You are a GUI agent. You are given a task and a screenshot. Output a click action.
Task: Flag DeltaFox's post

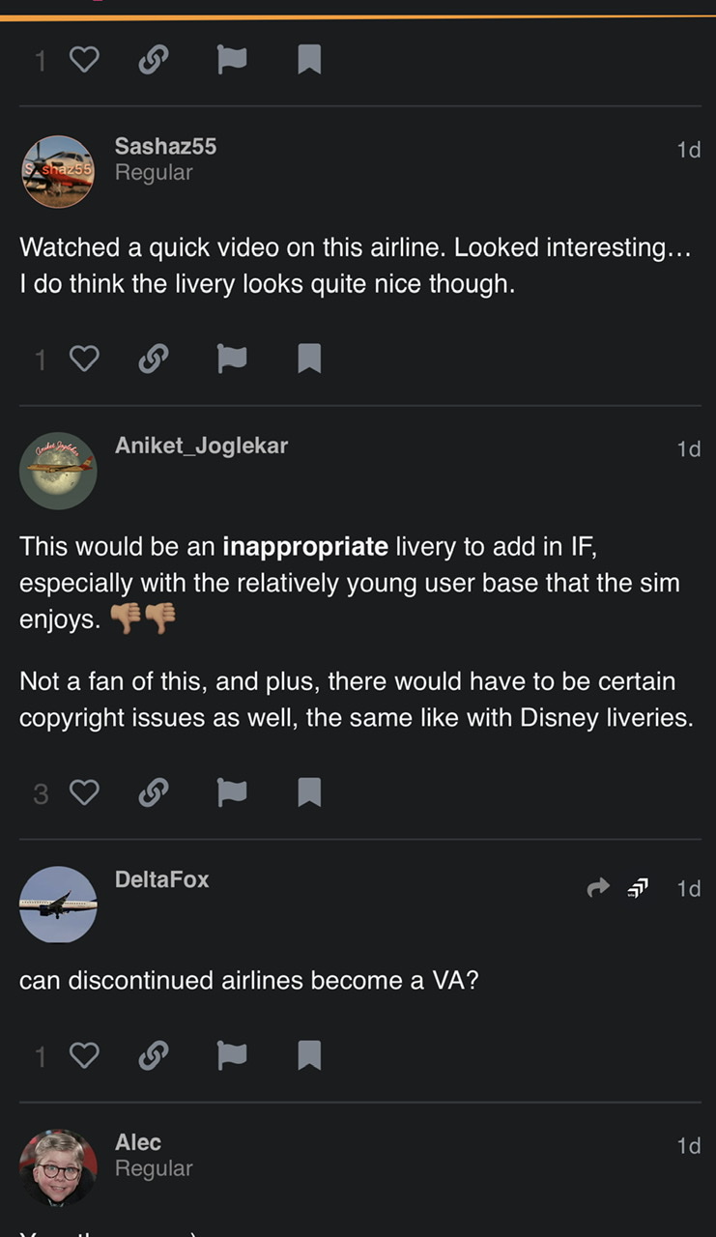tap(231, 1055)
